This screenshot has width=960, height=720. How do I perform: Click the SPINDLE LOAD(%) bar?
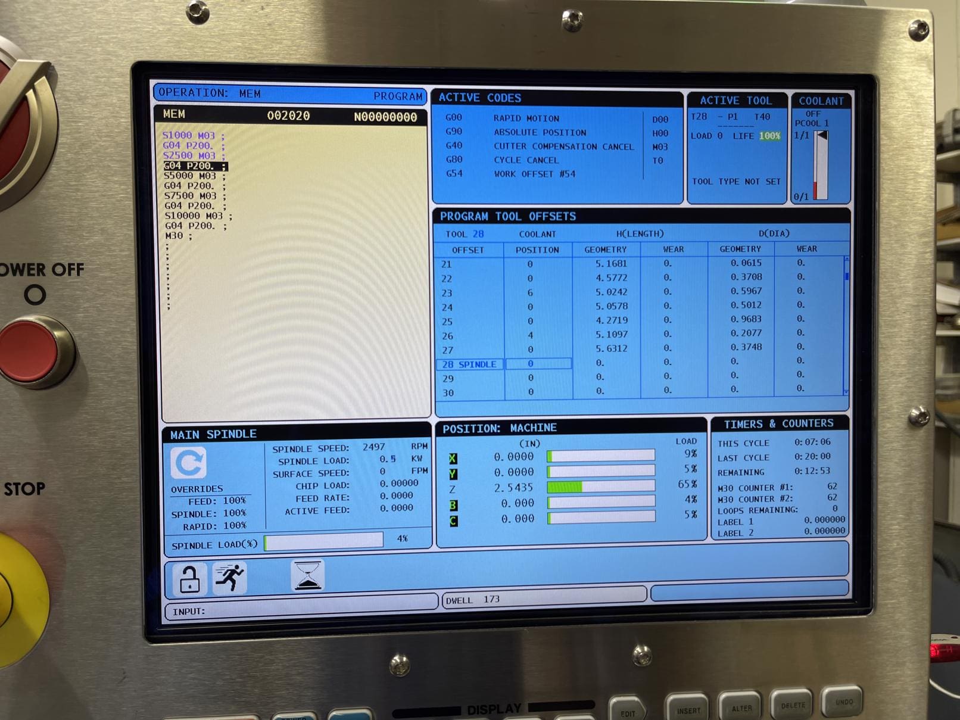[323, 541]
